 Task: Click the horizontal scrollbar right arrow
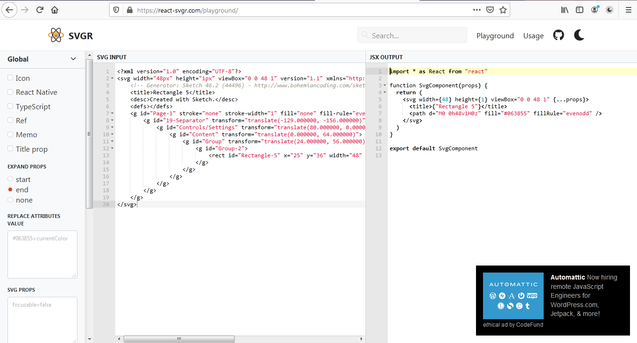(362, 339)
